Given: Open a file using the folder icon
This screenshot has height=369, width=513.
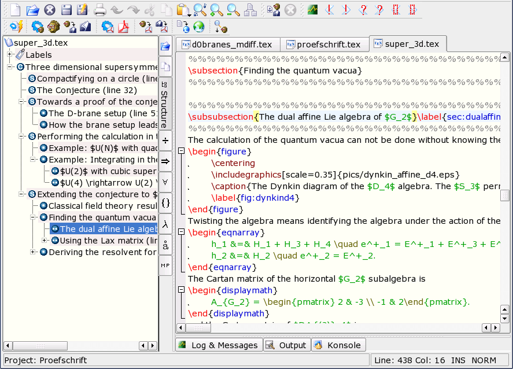Looking at the screenshot, I should [x=32, y=10].
